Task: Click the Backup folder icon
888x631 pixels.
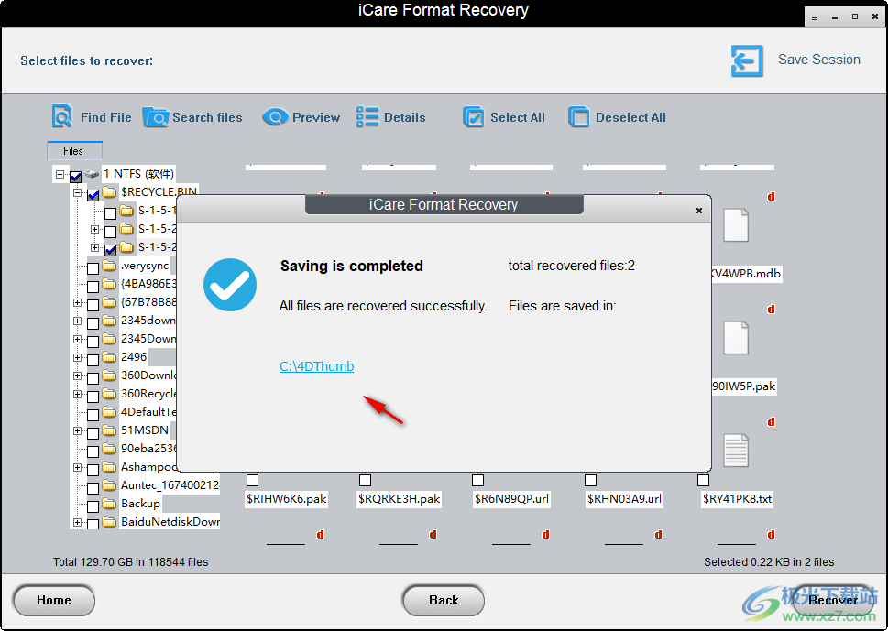Action: [109, 503]
